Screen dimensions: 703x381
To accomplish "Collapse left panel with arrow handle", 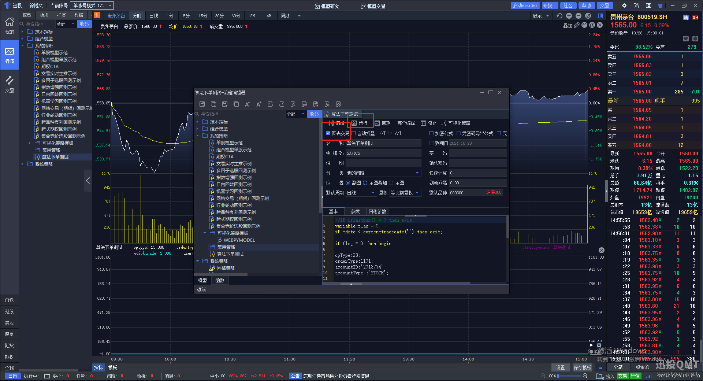I will (x=88, y=181).
